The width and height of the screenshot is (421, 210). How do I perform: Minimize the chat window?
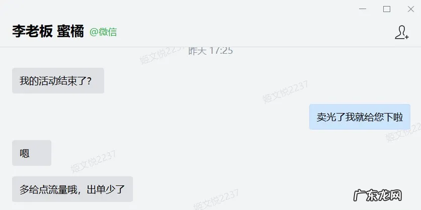click(363, 9)
